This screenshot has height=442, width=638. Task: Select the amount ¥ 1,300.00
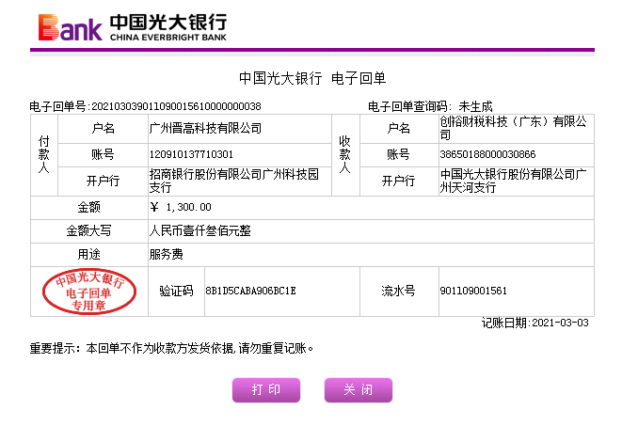pos(181,208)
